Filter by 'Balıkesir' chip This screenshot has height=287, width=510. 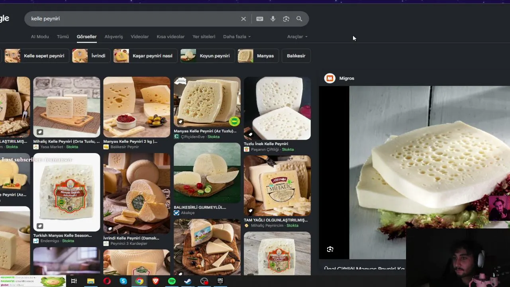point(296,56)
